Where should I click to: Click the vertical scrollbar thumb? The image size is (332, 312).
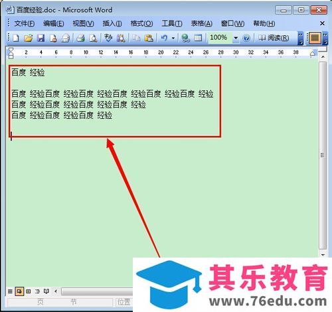[x=323, y=155]
